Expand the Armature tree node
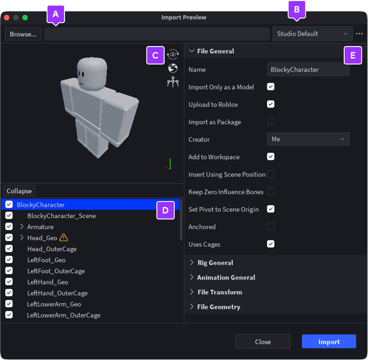The image size is (368, 360). 22,227
